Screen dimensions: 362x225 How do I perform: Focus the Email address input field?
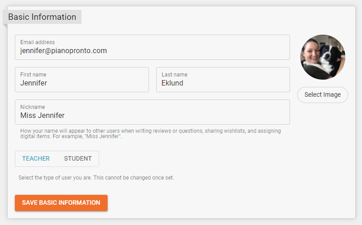tap(152, 47)
